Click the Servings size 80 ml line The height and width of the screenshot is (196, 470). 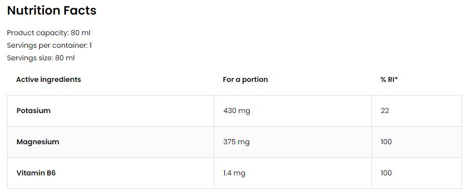[41, 58]
